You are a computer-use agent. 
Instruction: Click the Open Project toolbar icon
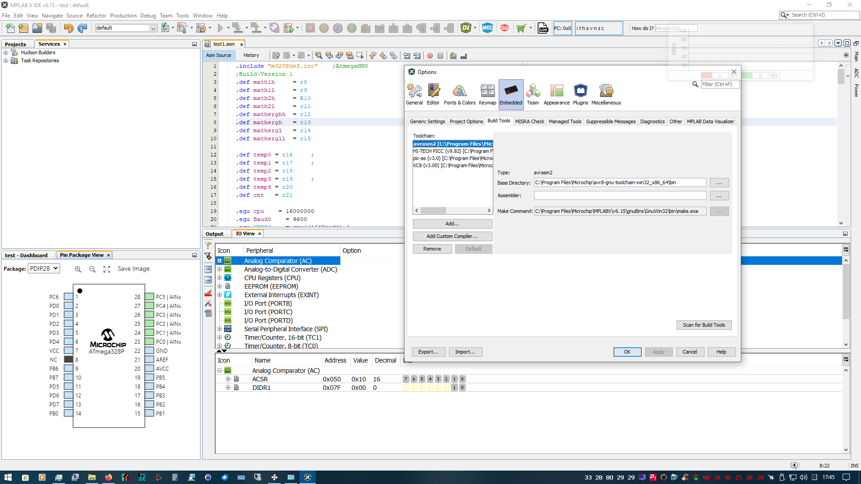point(37,28)
